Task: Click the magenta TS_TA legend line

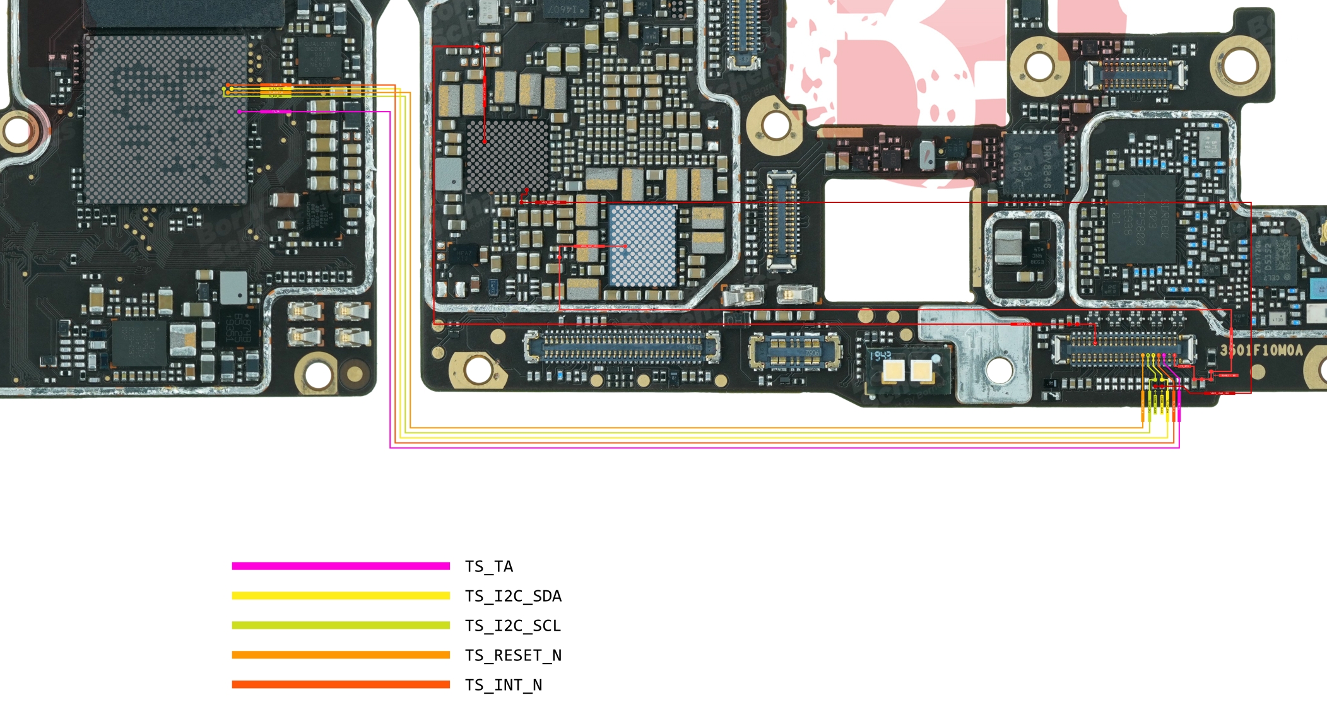Action: point(341,566)
